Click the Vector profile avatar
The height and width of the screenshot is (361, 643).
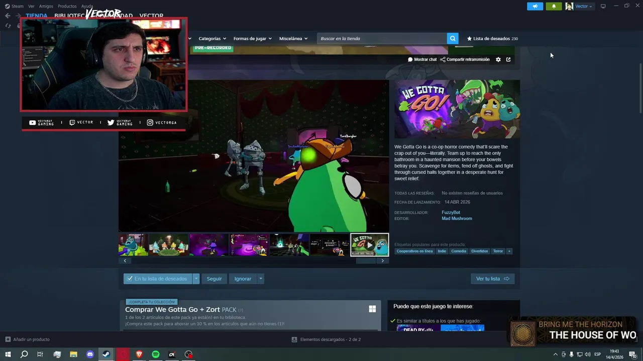click(x=569, y=6)
